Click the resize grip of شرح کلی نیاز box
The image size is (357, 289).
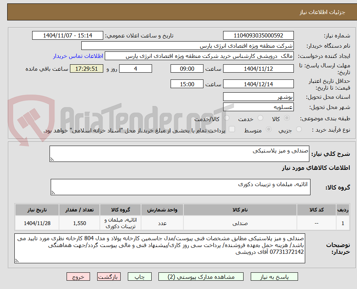click(52, 159)
